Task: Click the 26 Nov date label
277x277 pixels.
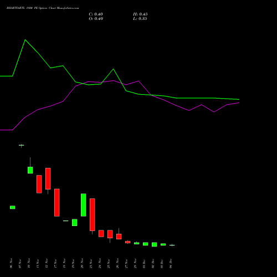Action: (117, 263)
